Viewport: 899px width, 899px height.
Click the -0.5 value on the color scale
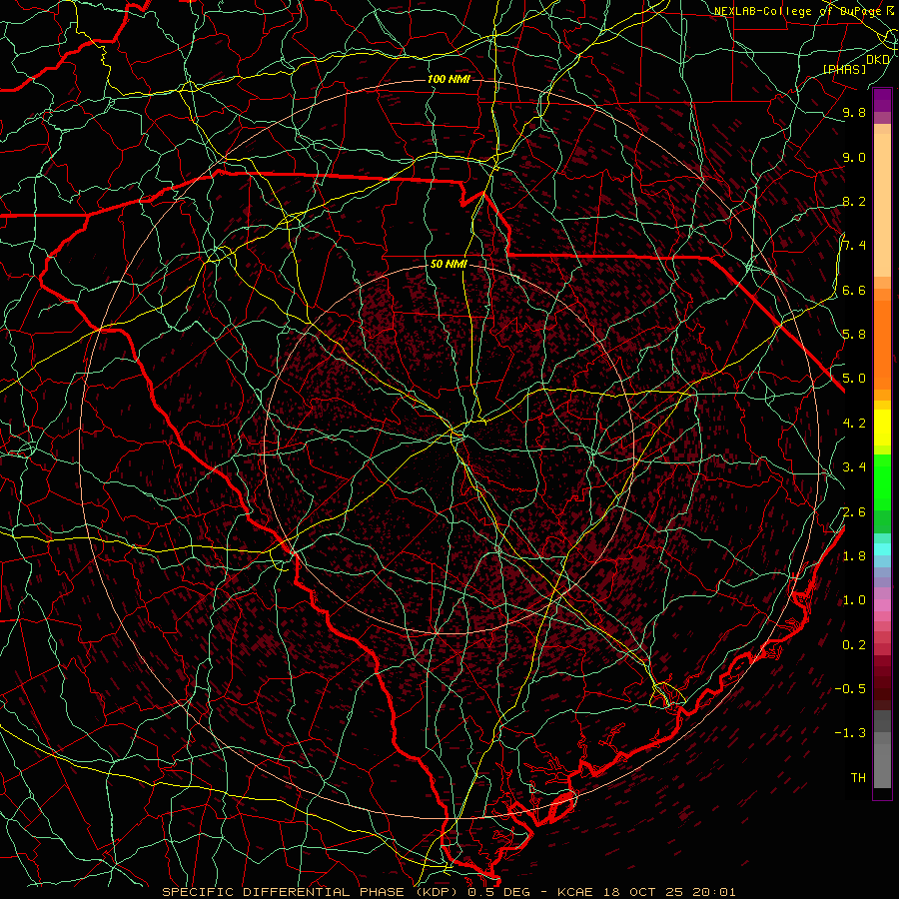[850, 688]
